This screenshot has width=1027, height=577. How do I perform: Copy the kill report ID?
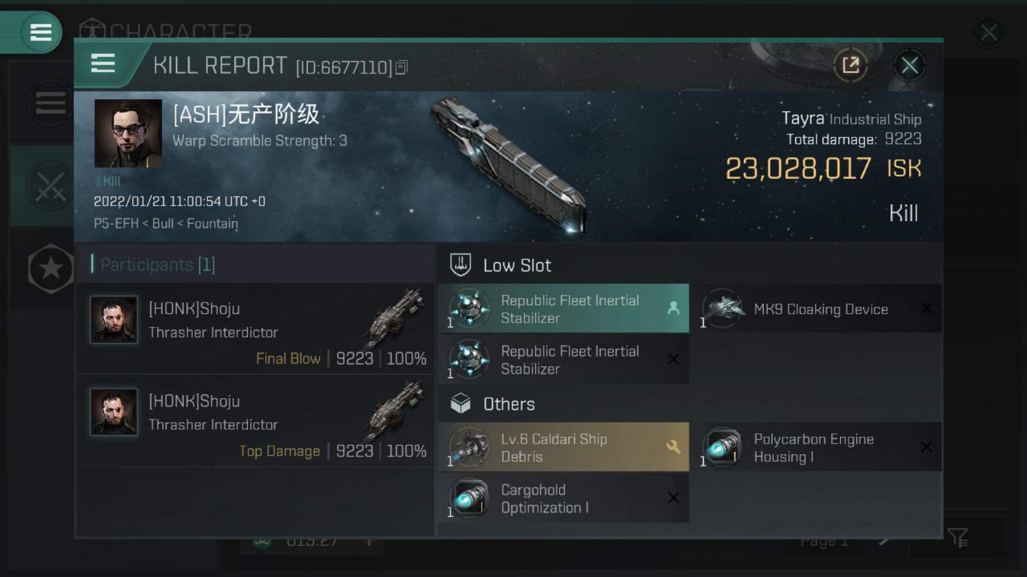pos(401,67)
